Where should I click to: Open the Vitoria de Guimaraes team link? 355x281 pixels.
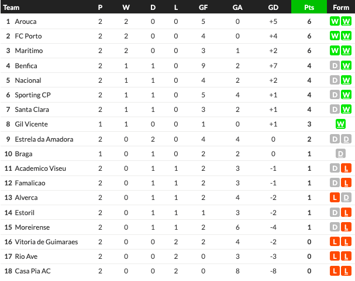46,242
